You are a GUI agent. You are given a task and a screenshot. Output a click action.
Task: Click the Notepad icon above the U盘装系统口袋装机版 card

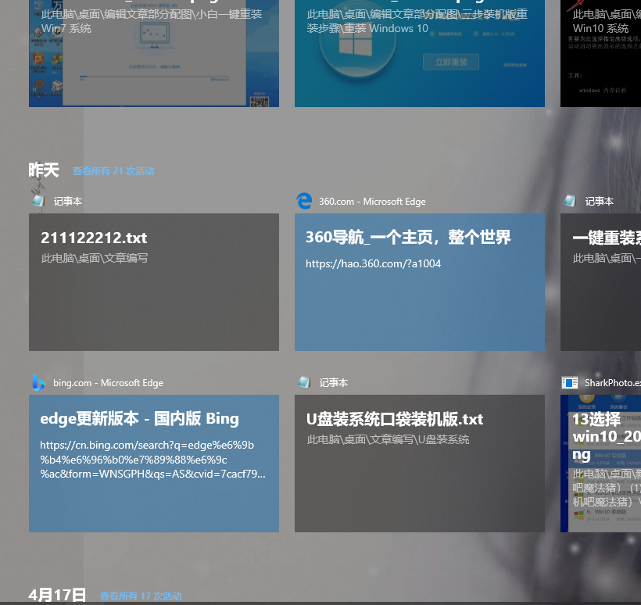coord(304,382)
